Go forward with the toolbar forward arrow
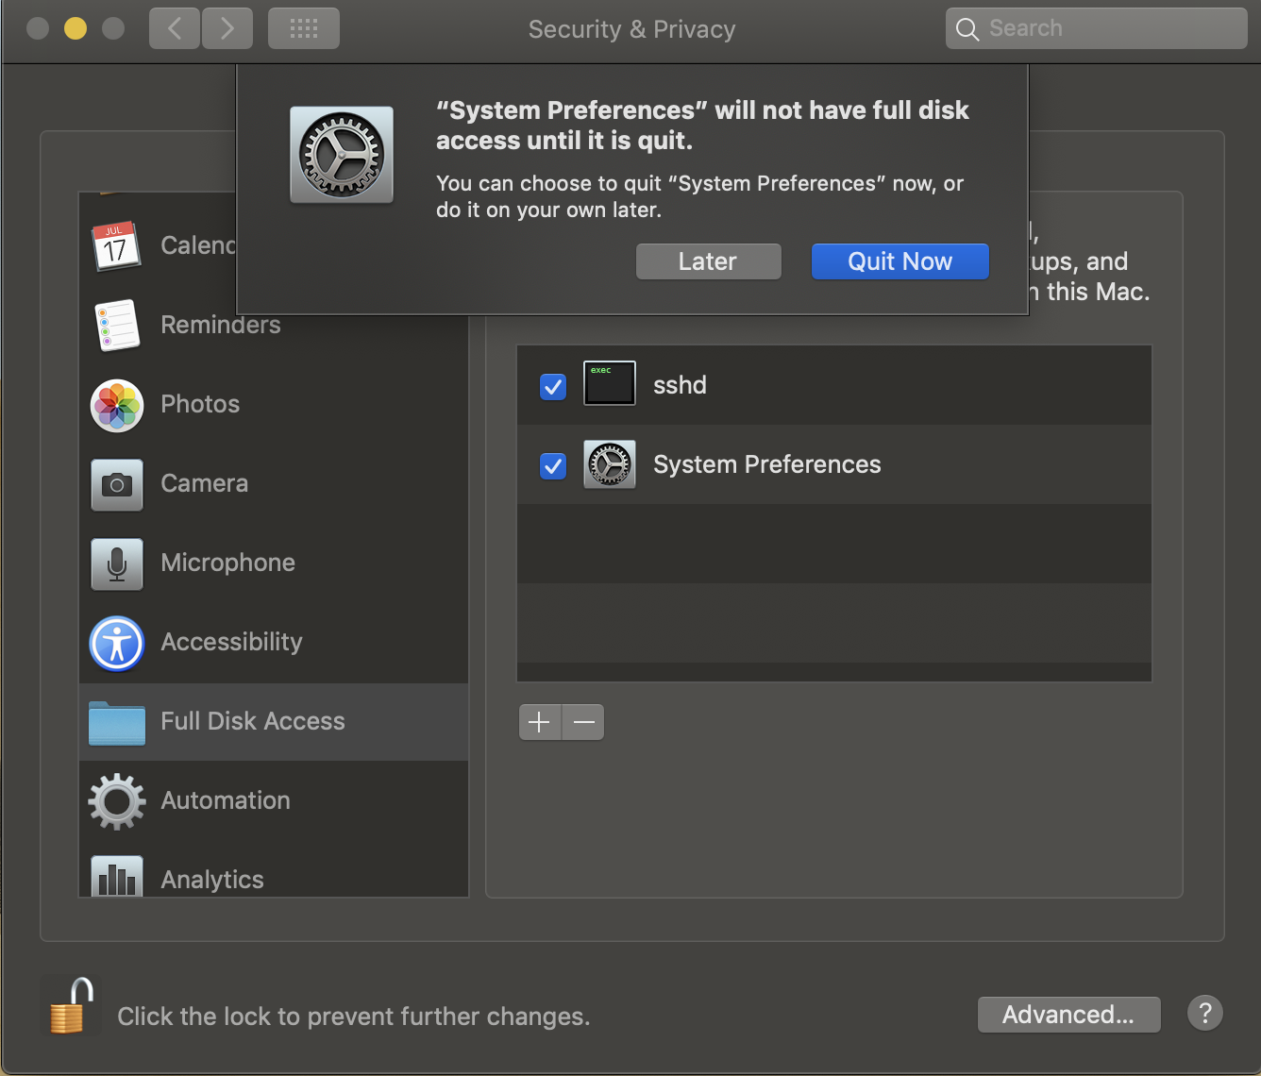This screenshot has width=1261, height=1076. [x=227, y=28]
